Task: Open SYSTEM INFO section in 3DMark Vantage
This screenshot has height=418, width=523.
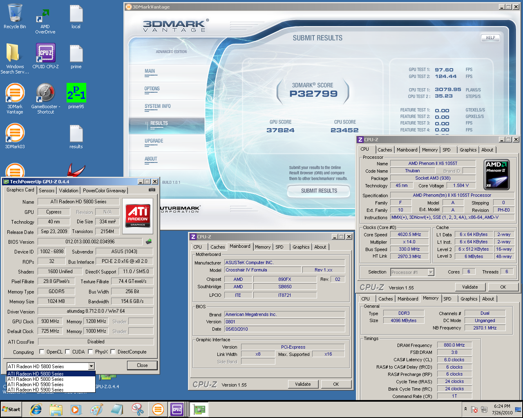Action: [x=158, y=107]
